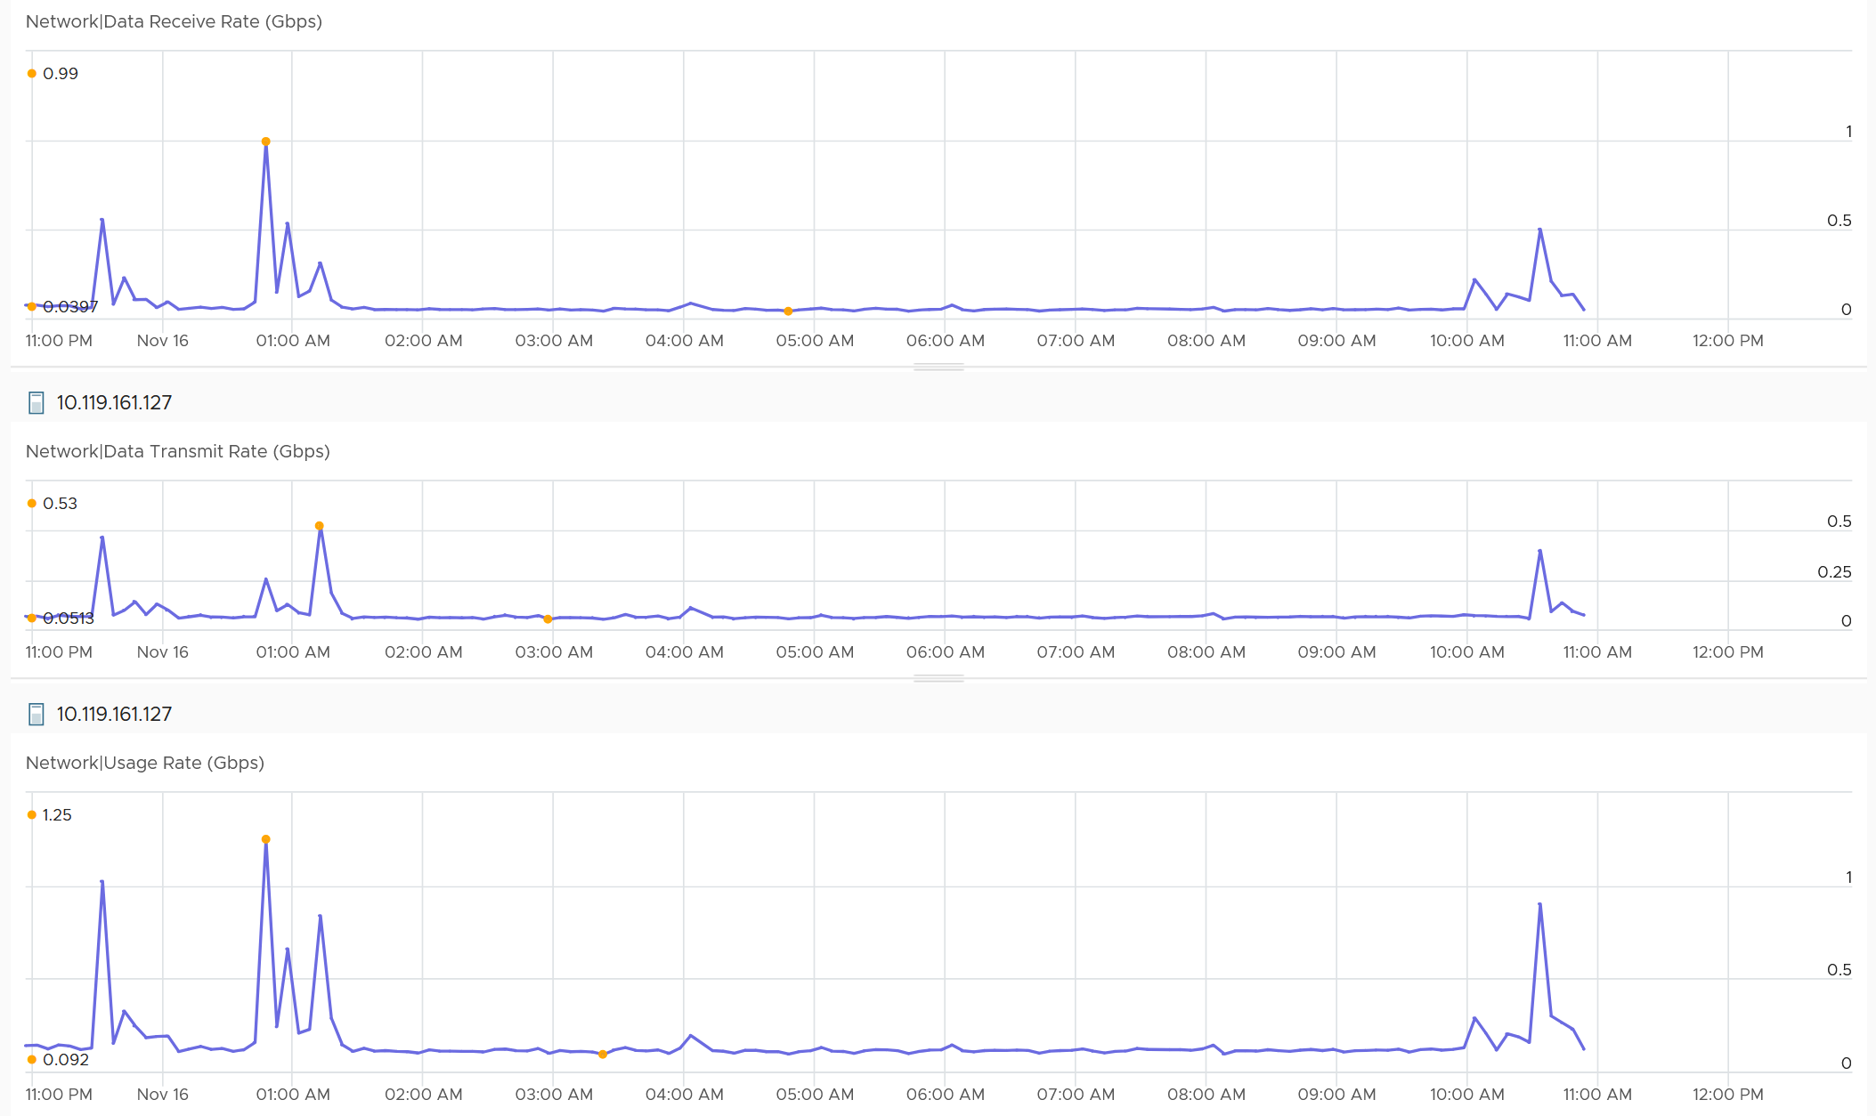This screenshot has height=1116, width=1876.
Task: Click 01:00 AM axis label under Receive Rate chart
Action: click(x=293, y=341)
